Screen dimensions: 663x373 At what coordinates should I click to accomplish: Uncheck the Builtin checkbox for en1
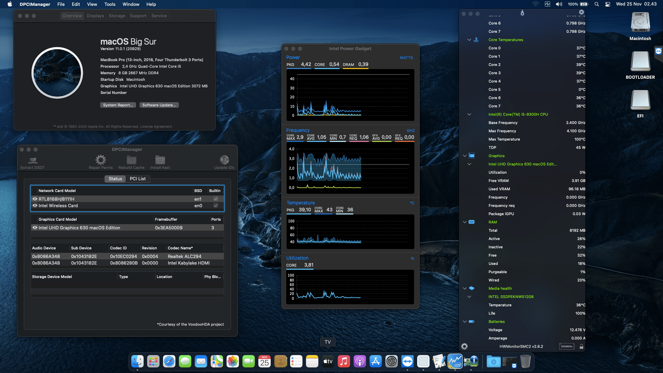(215, 199)
